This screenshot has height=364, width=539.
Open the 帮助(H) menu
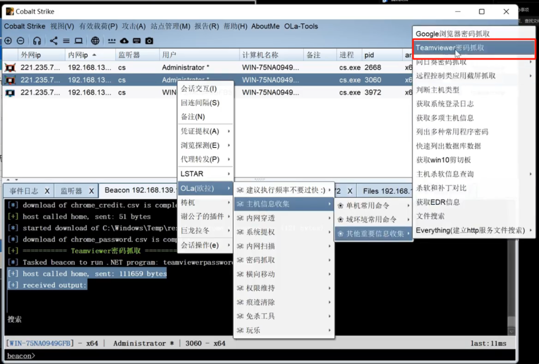[x=235, y=26]
